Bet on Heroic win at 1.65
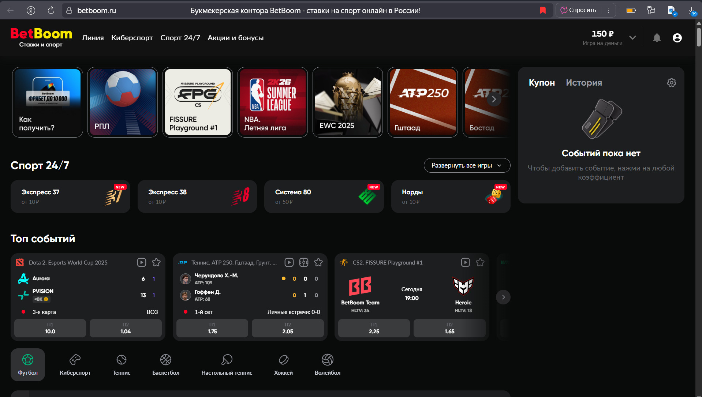 coord(449,328)
